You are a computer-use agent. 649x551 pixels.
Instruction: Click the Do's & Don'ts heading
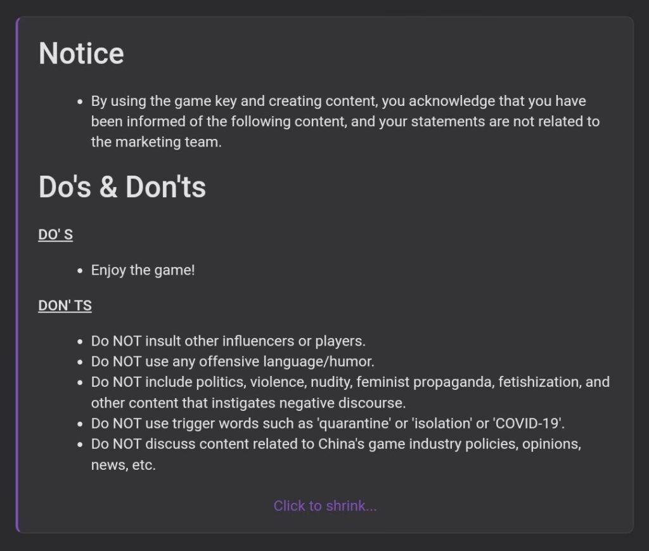[x=122, y=186]
